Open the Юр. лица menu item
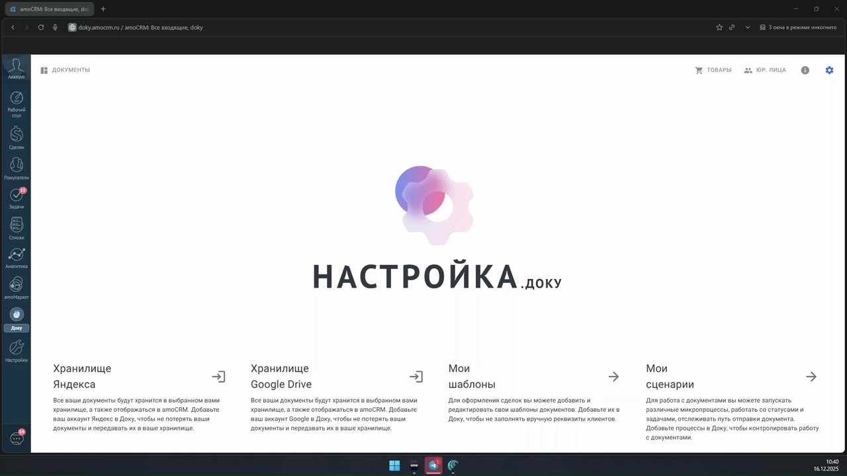Screen dimensions: 847x476 click(771, 70)
